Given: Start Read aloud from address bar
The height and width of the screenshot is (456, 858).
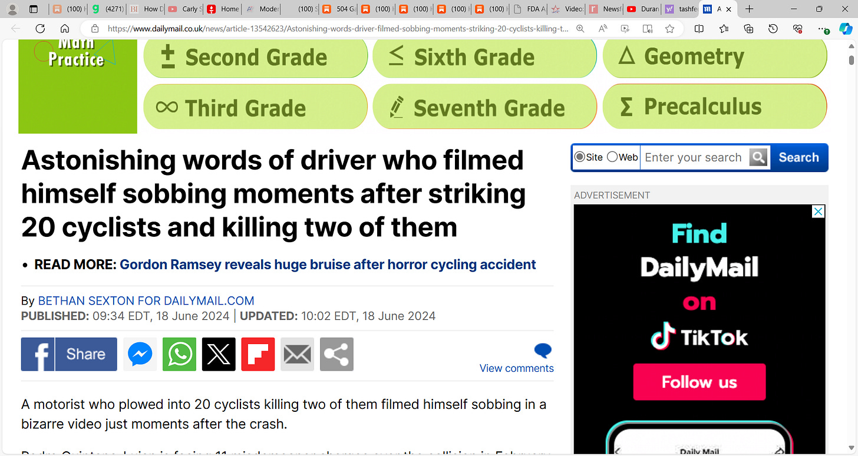Looking at the screenshot, I should 603,28.
